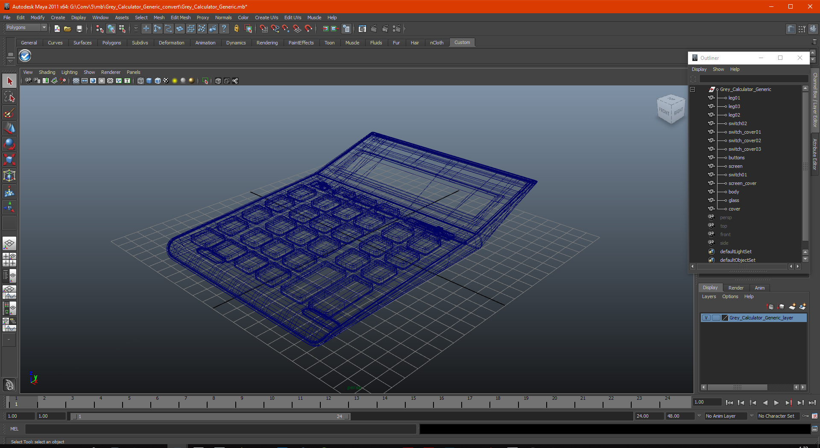
Task: Select the buttons node in Outliner
Action: (x=736, y=158)
